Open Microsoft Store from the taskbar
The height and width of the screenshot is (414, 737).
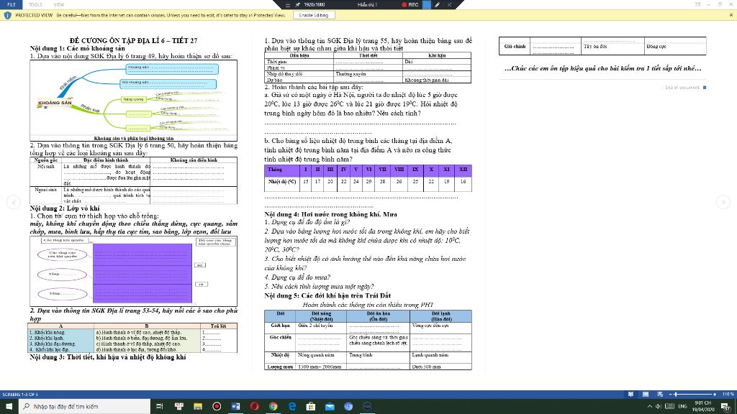311,406
